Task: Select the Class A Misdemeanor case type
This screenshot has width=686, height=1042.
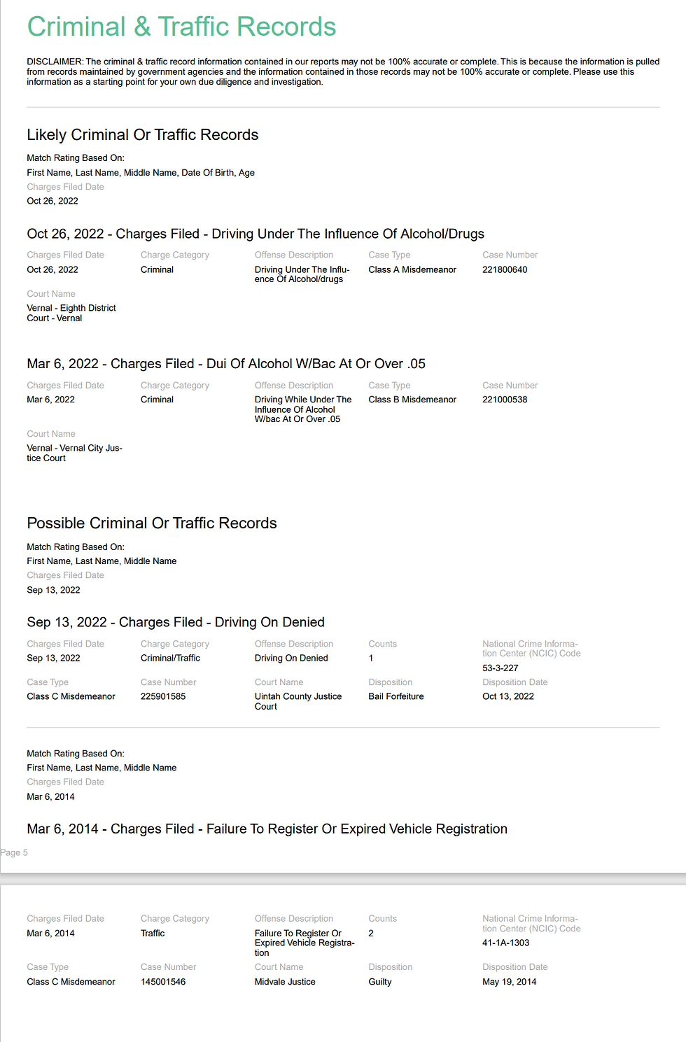Action: point(412,269)
